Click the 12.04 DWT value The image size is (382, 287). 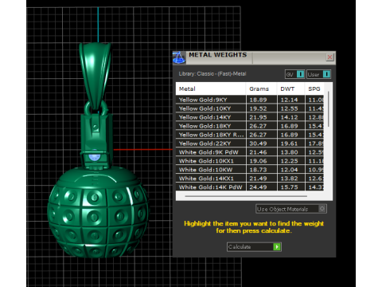coord(289,170)
